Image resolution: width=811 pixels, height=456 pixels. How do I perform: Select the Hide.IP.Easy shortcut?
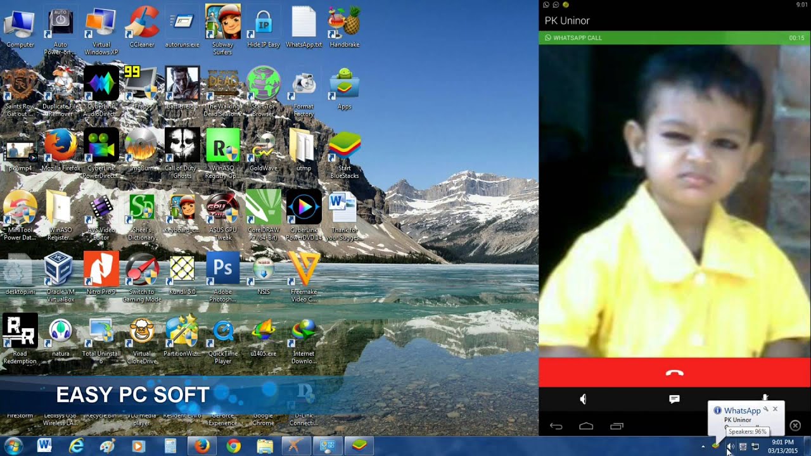click(264, 27)
